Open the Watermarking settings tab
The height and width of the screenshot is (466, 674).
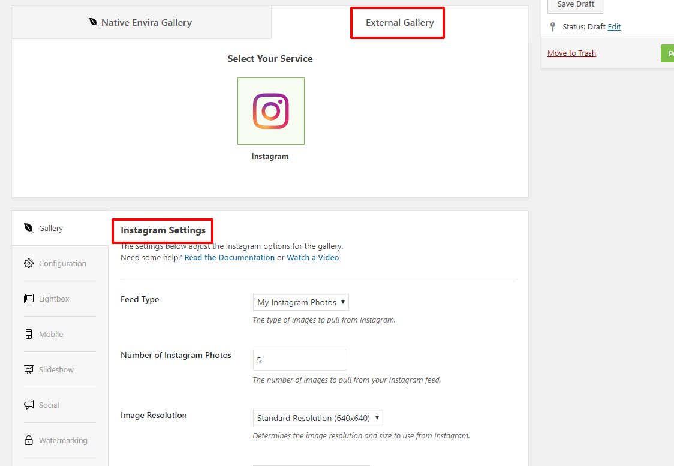click(x=60, y=440)
